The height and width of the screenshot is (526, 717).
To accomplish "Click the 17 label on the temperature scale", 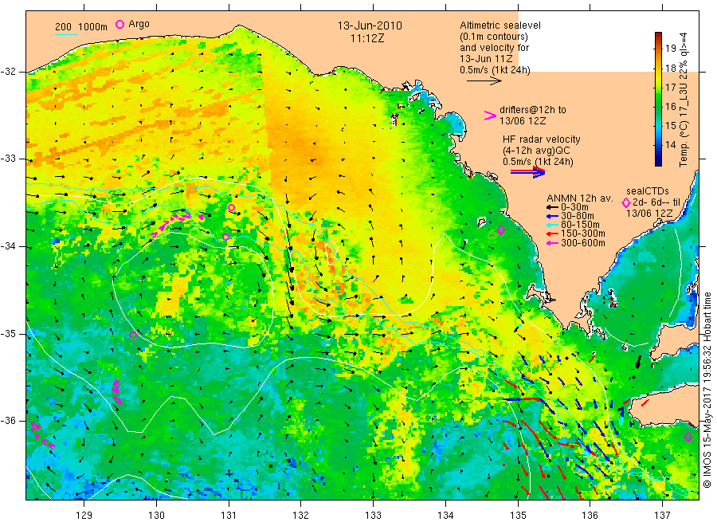I will click(x=670, y=88).
